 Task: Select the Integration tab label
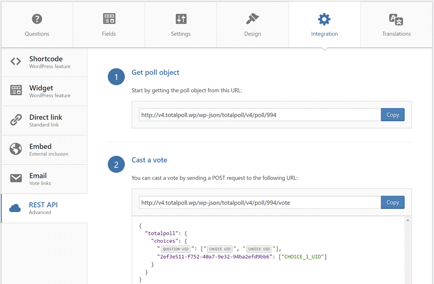click(324, 34)
